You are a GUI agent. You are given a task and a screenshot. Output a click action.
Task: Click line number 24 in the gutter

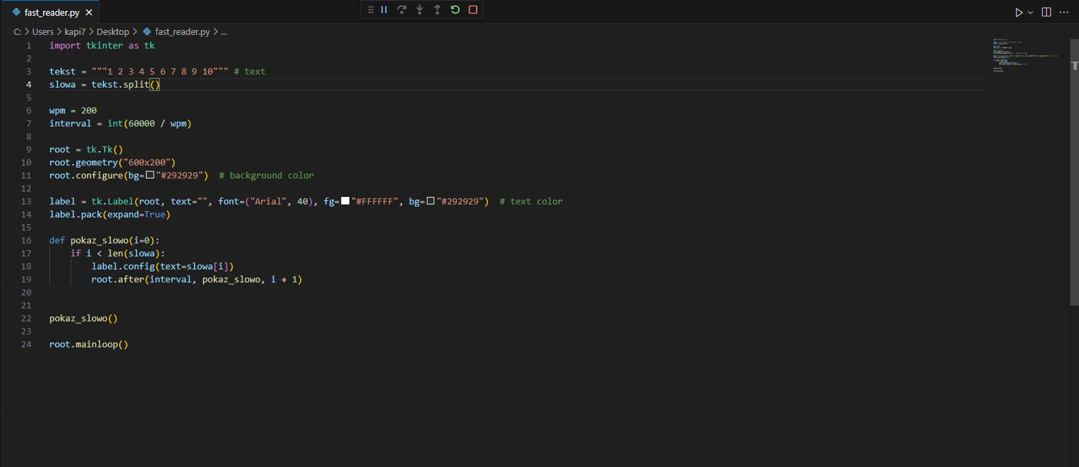click(x=26, y=344)
